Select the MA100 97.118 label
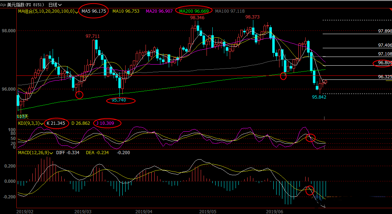The width and height of the screenshot is (392, 214). coord(230,11)
